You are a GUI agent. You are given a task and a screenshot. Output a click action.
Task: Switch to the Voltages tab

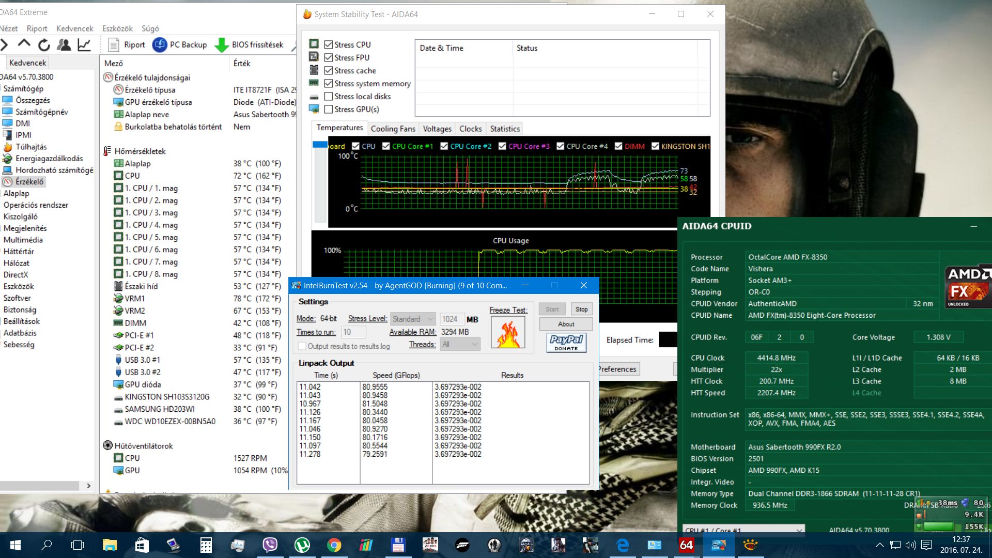(x=437, y=129)
